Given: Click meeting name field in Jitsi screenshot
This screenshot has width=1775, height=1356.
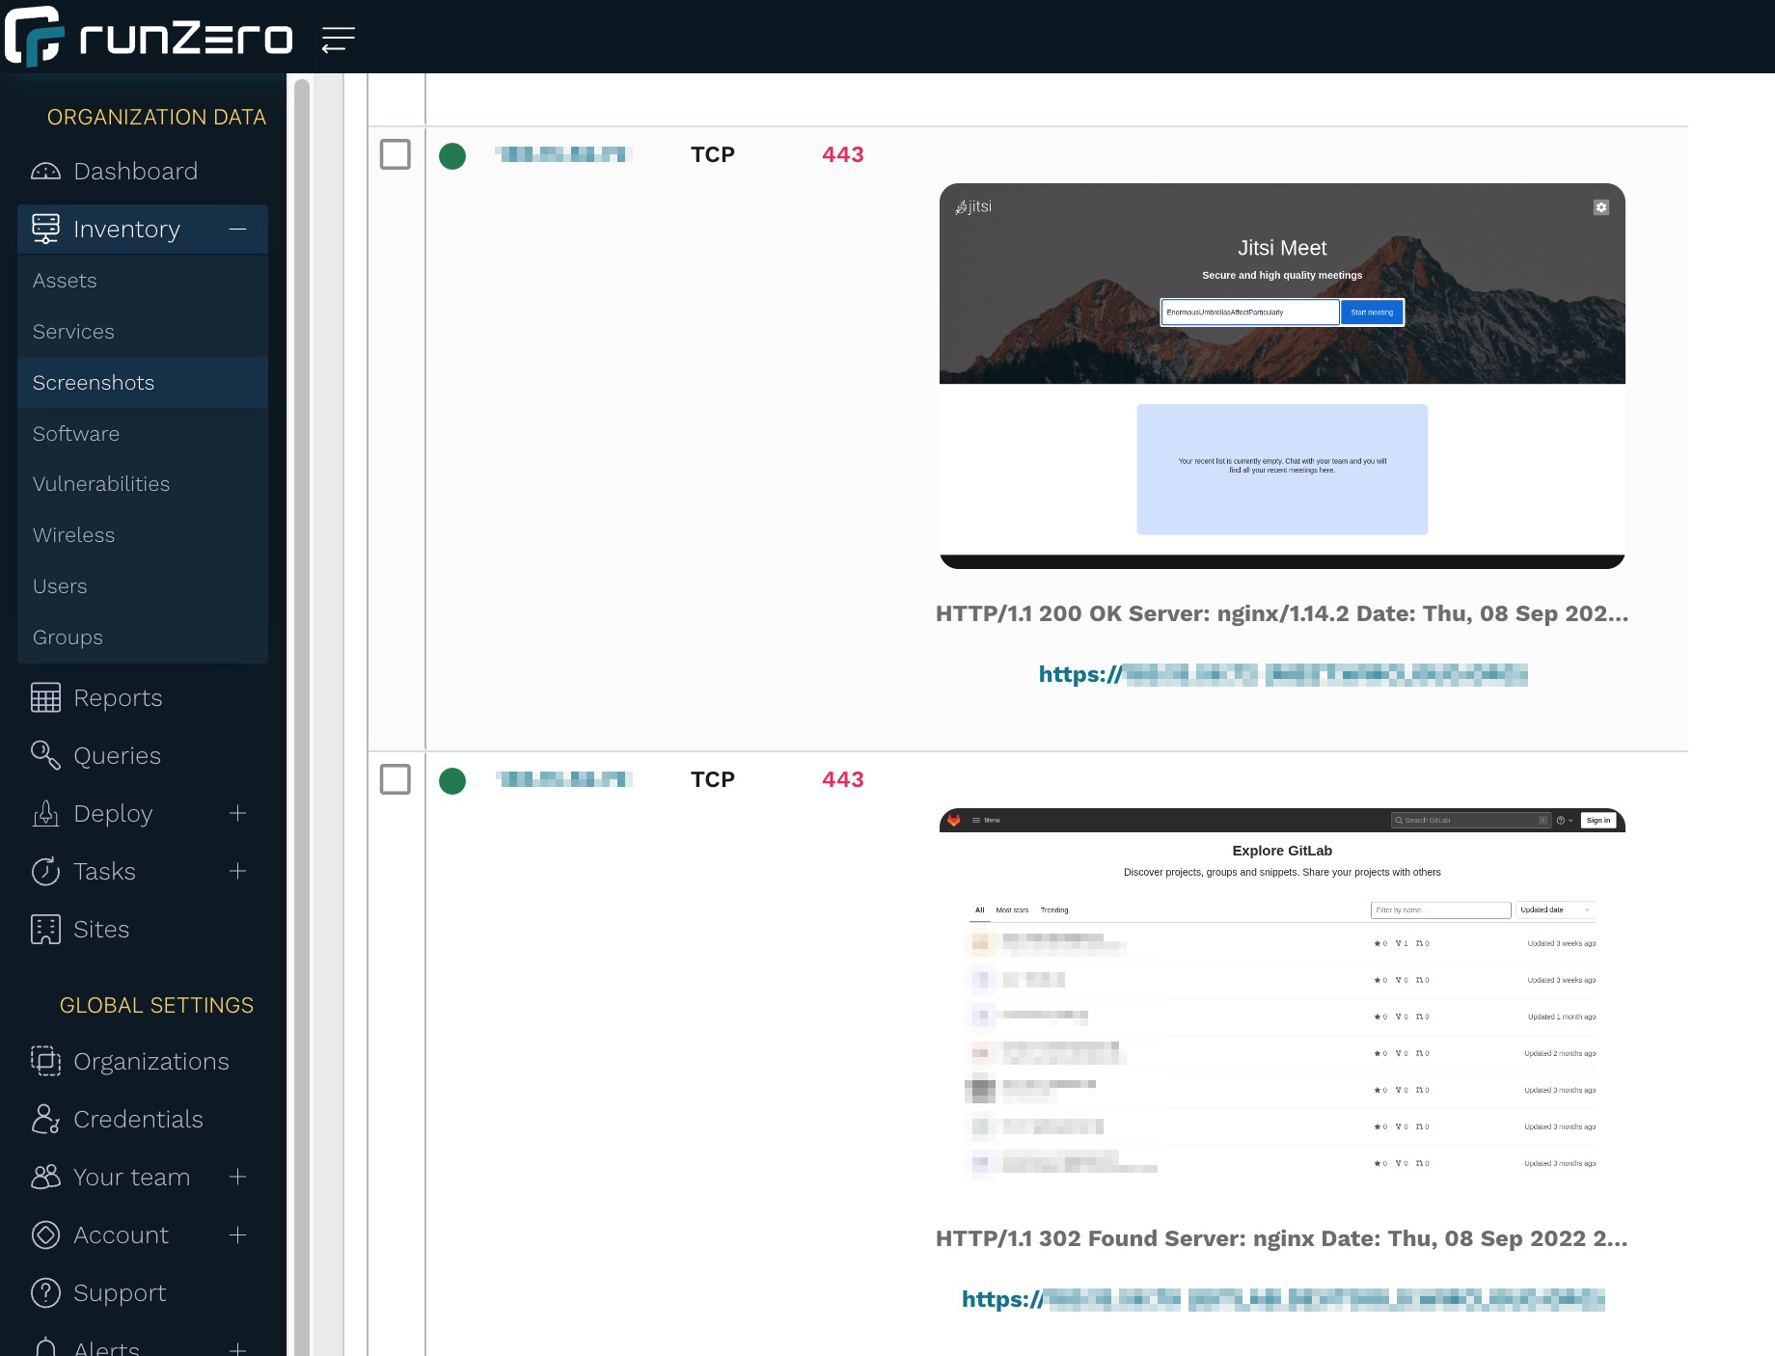Looking at the screenshot, I should pyautogui.click(x=1250, y=312).
